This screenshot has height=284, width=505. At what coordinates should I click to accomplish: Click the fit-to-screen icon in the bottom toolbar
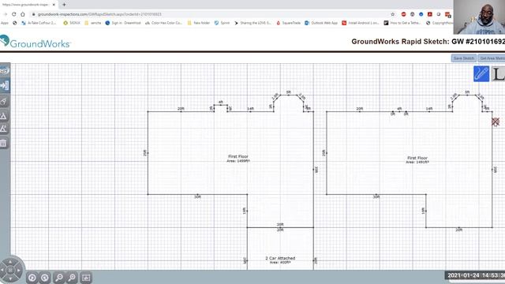86,278
